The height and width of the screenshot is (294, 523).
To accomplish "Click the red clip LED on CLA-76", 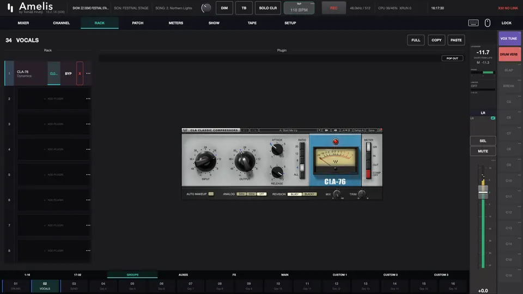I will click(x=336, y=142).
